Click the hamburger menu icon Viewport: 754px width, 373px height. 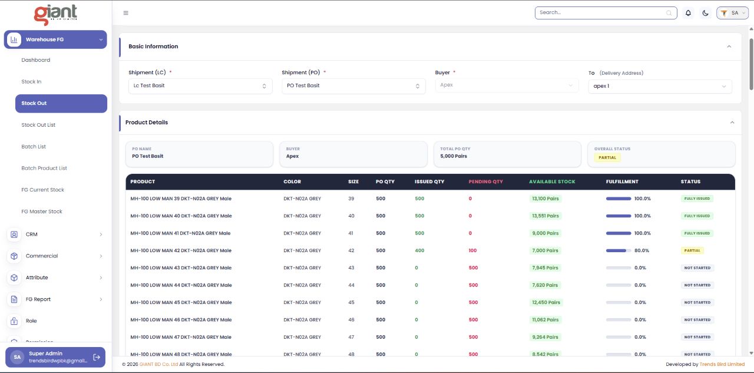[125, 13]
